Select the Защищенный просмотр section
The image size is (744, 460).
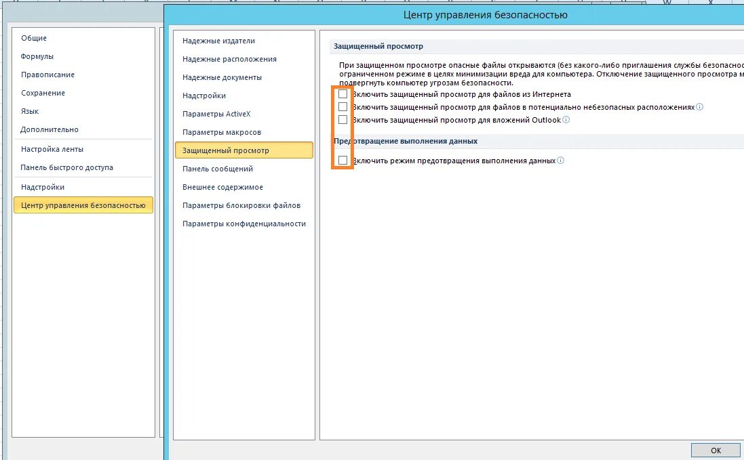click(x=244, y=150)
